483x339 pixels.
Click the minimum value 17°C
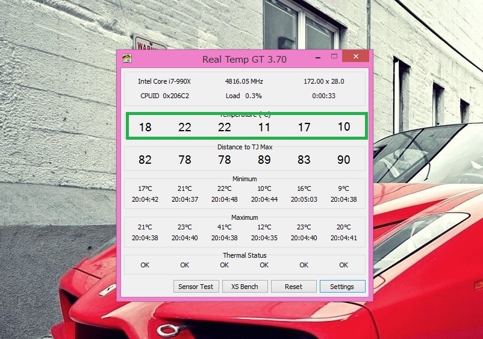(x=145, y=188)
